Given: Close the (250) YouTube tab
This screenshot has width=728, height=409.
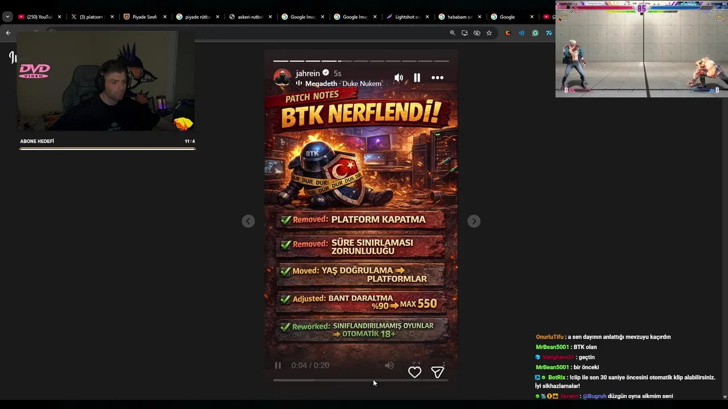Looking at the screenshot, I should pos(59,17).
